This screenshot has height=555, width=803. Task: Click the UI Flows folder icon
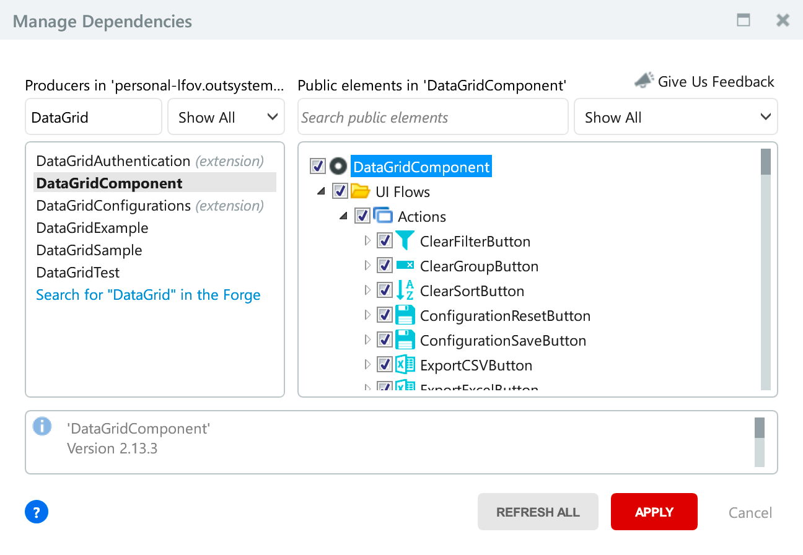click(x=361, y=191)
